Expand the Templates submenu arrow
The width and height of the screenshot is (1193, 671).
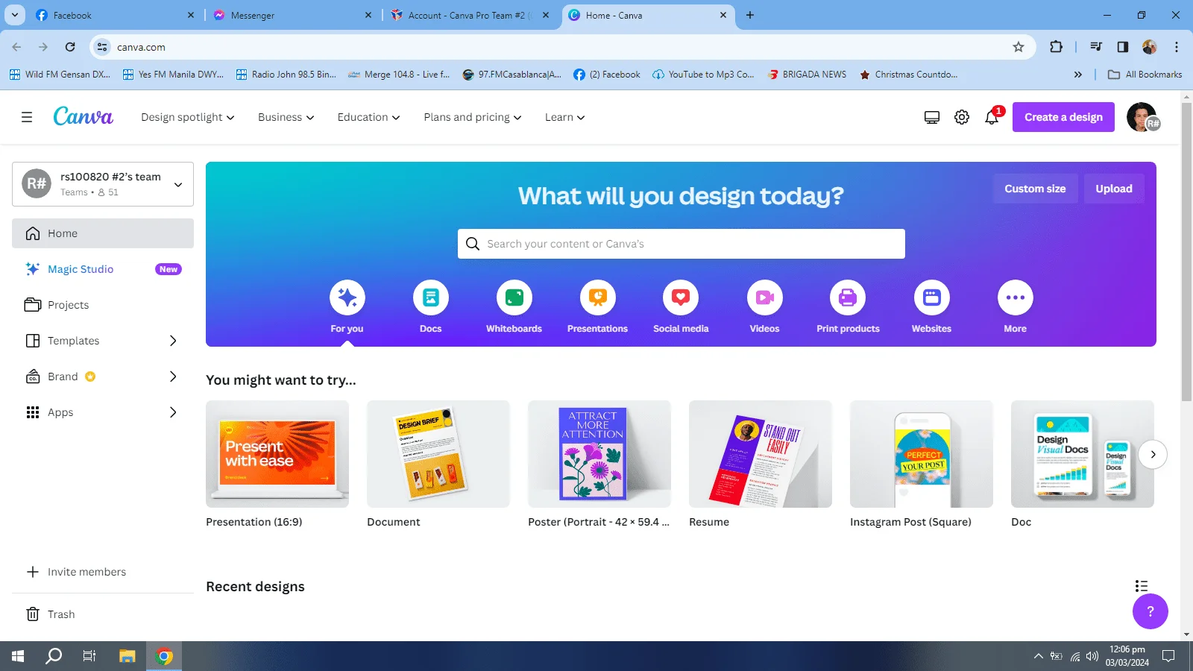pos(173,341)
